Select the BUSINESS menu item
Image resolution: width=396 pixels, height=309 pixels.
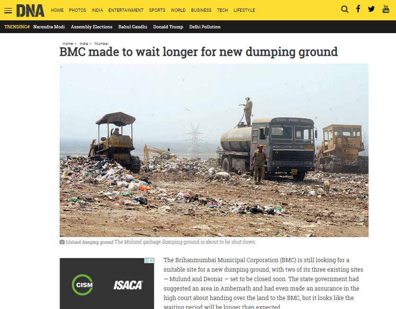tap(201, 10)
